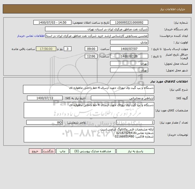The height and width of the screenshot is (189, 195).
Task: Click the need date field 1400/07/12
Action: tap(45, 98)
